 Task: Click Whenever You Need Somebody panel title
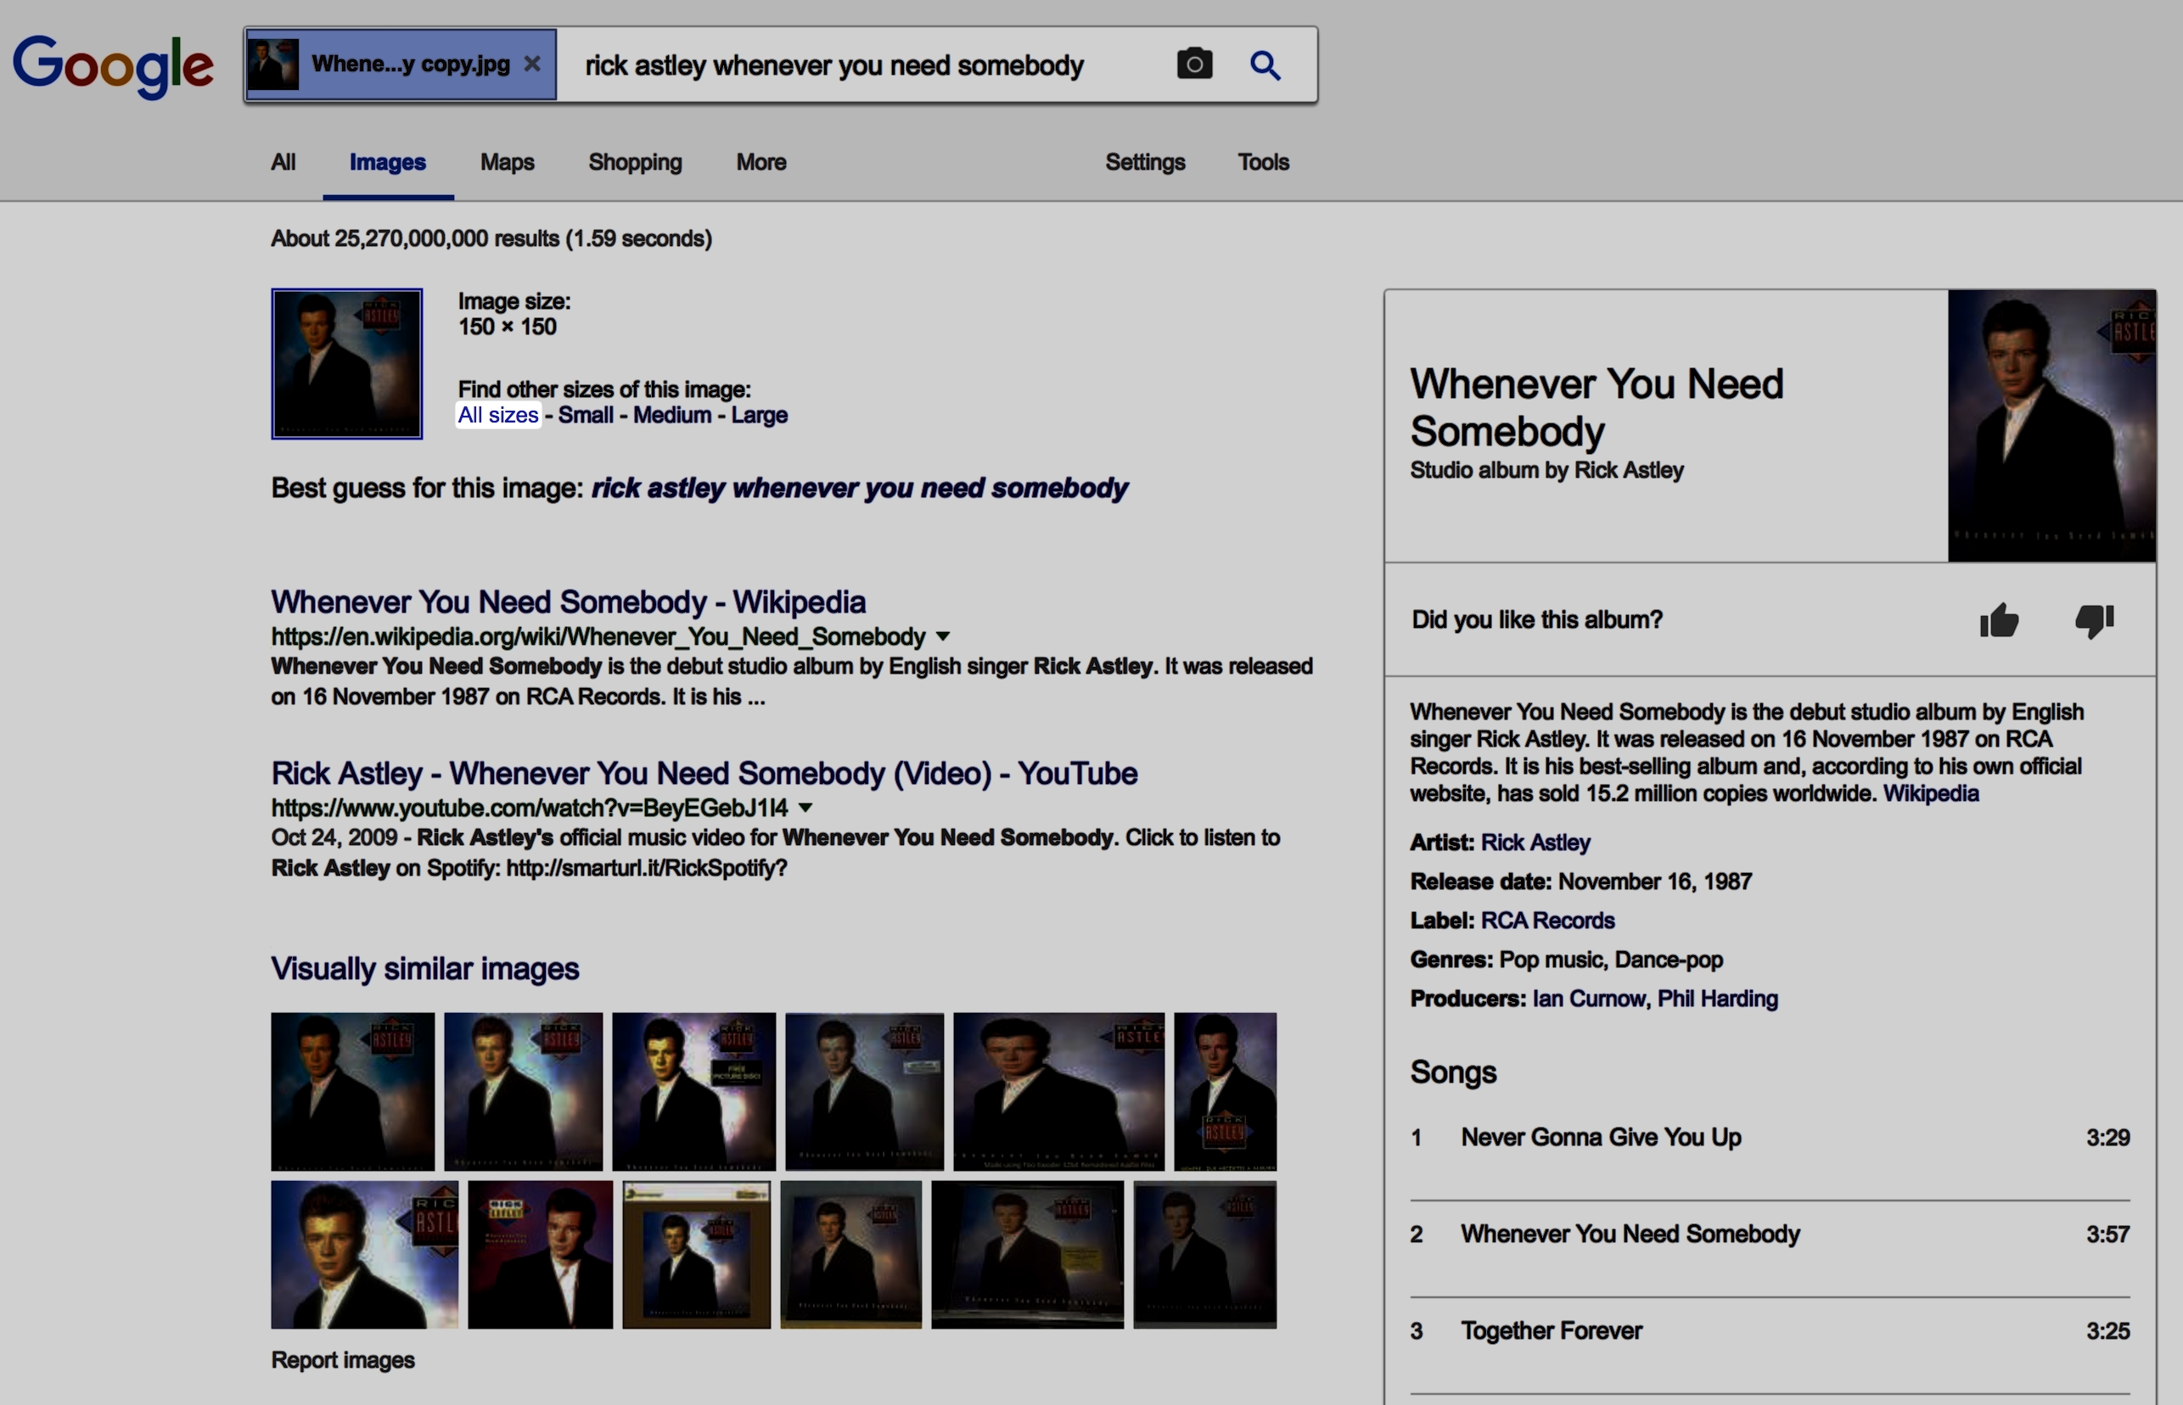tap(1597, 408)
